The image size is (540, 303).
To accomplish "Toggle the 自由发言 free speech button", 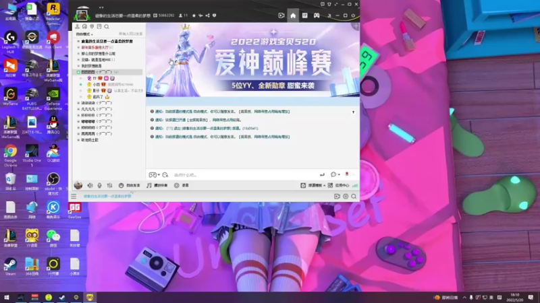I will point(130,186).
